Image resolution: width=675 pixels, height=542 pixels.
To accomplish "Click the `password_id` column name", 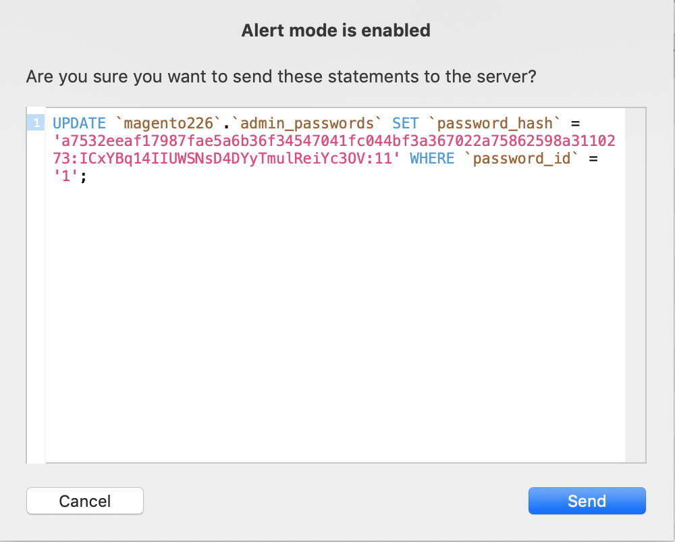I will 521,159.
